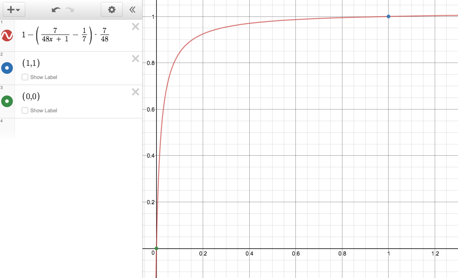Select the blue point on the graph
This screenshot has width=458, height=278.
click(389, 16)
